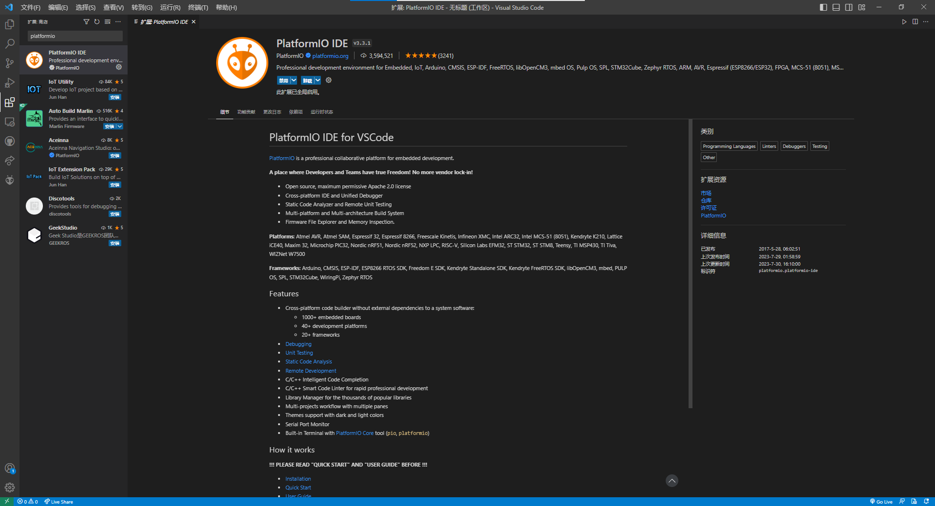Open the Source Control view

coord(10,63)
